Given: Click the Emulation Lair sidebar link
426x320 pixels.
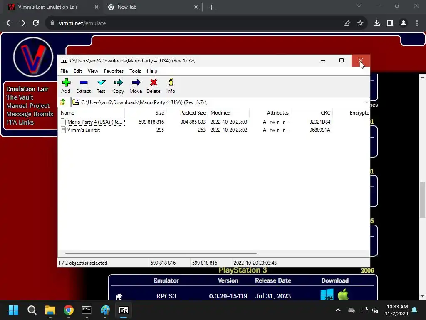Looking at the screenshot, I should 27,89.
